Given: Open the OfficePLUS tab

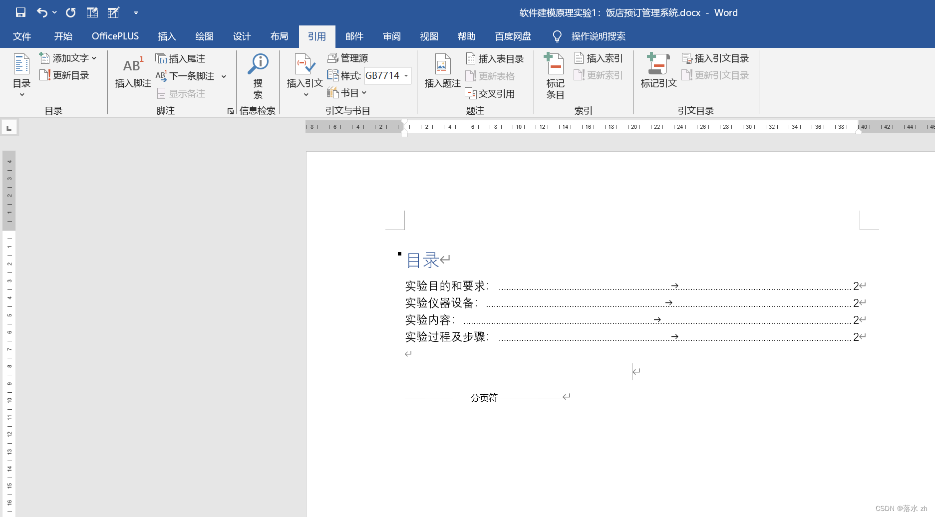Looking at the screenshot, I should tap(115, 36).
